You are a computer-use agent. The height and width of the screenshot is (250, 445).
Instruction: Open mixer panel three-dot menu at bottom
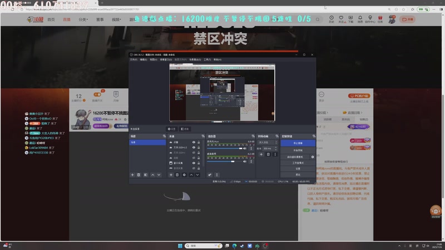tap(217, 175)
